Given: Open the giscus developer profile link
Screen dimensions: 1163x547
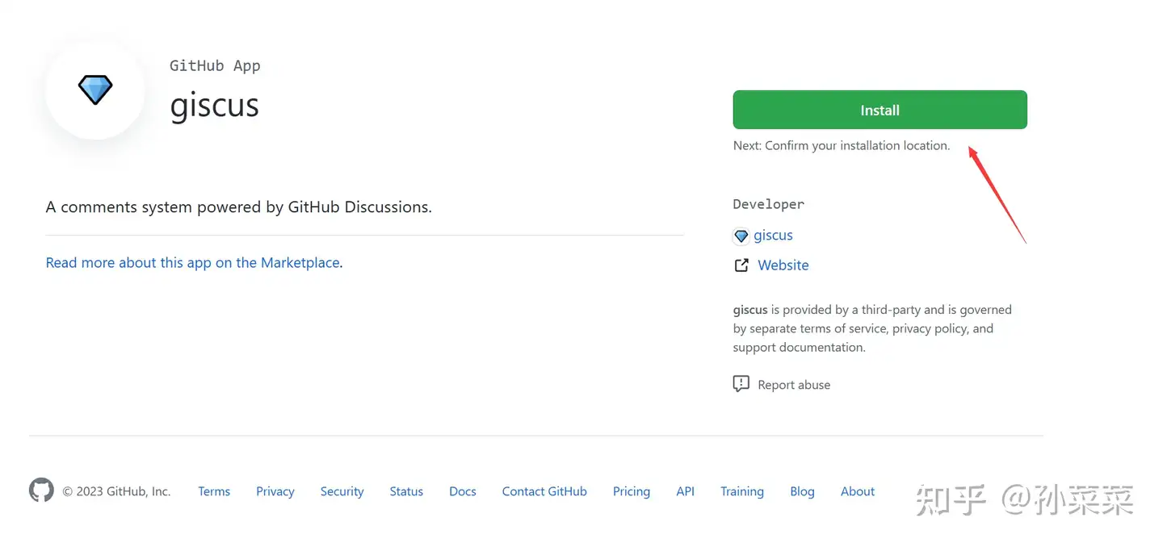Looking at the screenshot, I should point(773,236).
